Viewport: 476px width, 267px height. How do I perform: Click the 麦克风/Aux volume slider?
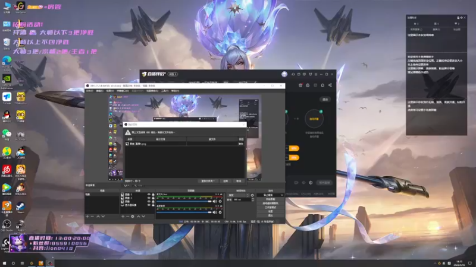[184, 201]
